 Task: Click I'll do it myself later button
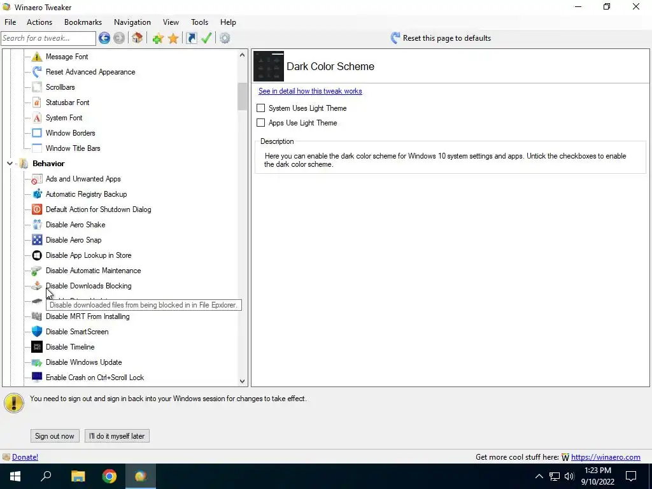point(117,436)
